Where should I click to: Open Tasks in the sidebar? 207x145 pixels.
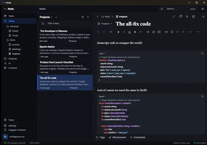click(19, 16)
